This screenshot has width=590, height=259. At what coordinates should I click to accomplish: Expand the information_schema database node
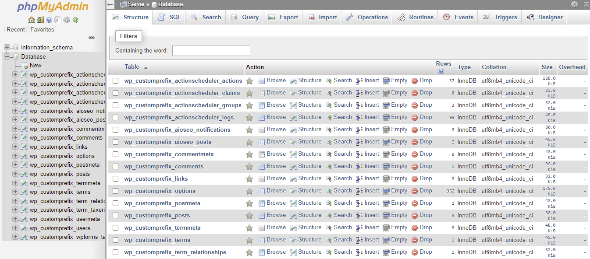tap(7, 47)
